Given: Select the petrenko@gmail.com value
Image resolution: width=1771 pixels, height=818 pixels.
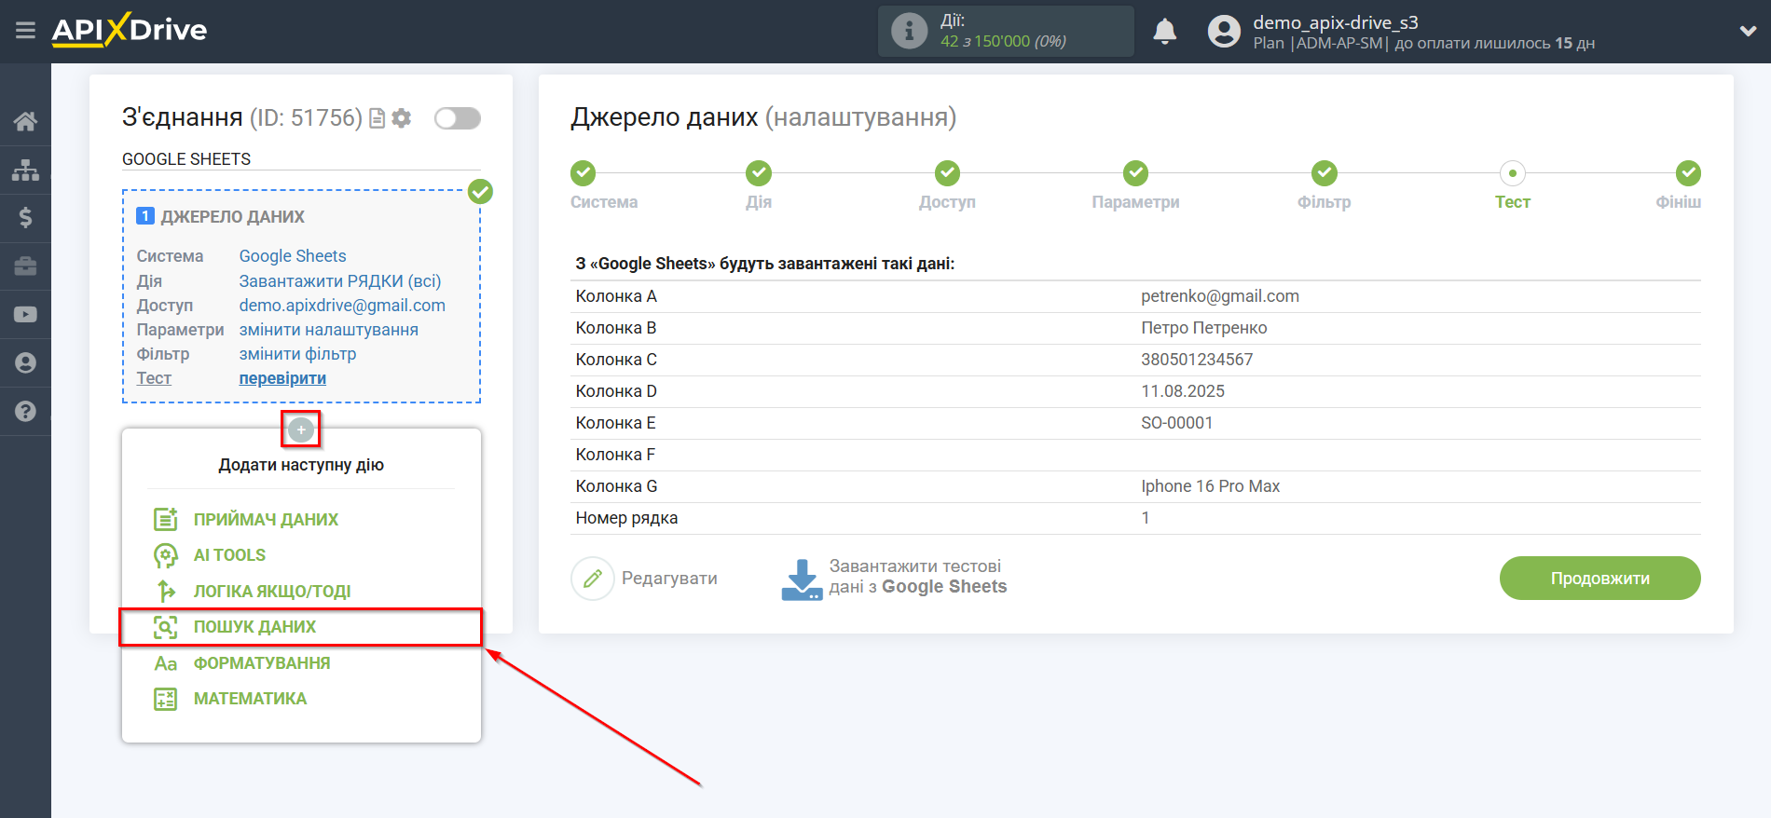Looking at the screenshot, I should click(x=1219, y=296).
